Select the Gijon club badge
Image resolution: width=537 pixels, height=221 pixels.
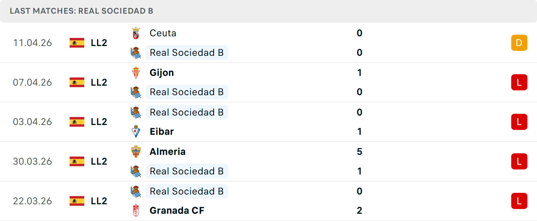point(136,72)
